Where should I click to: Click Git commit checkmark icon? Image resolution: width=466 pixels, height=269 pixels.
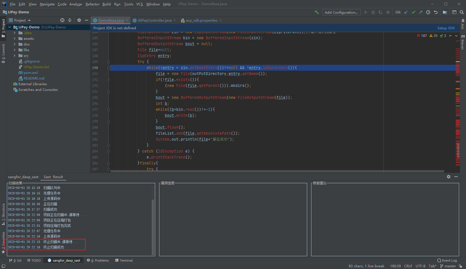click(413, 12)
